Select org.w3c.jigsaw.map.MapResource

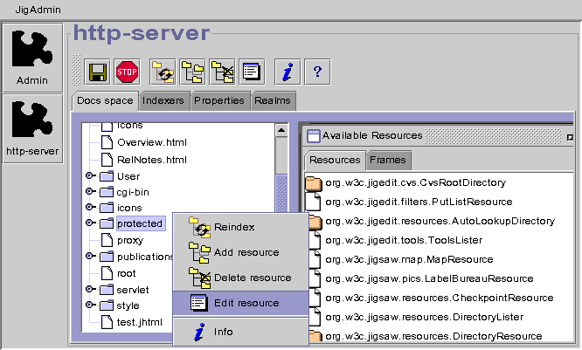tap(409, 259)
